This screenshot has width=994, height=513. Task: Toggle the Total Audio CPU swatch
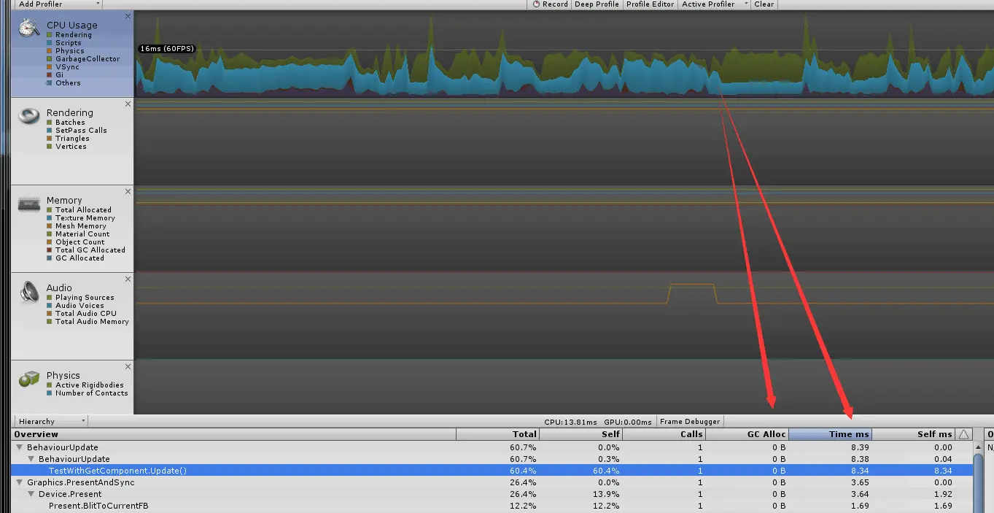pyautogui.click(x=50, y=314)
